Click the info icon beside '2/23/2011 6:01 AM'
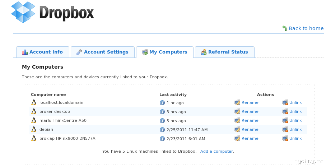This screenshot has width=326, height=166. pyautogui.click(x=162, y=139)
